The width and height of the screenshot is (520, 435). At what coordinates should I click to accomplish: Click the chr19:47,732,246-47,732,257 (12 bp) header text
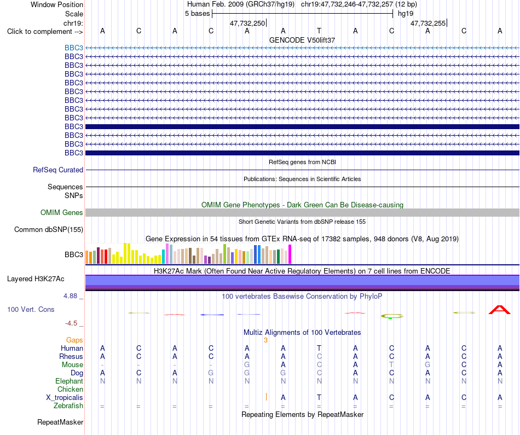coord(359,4)
